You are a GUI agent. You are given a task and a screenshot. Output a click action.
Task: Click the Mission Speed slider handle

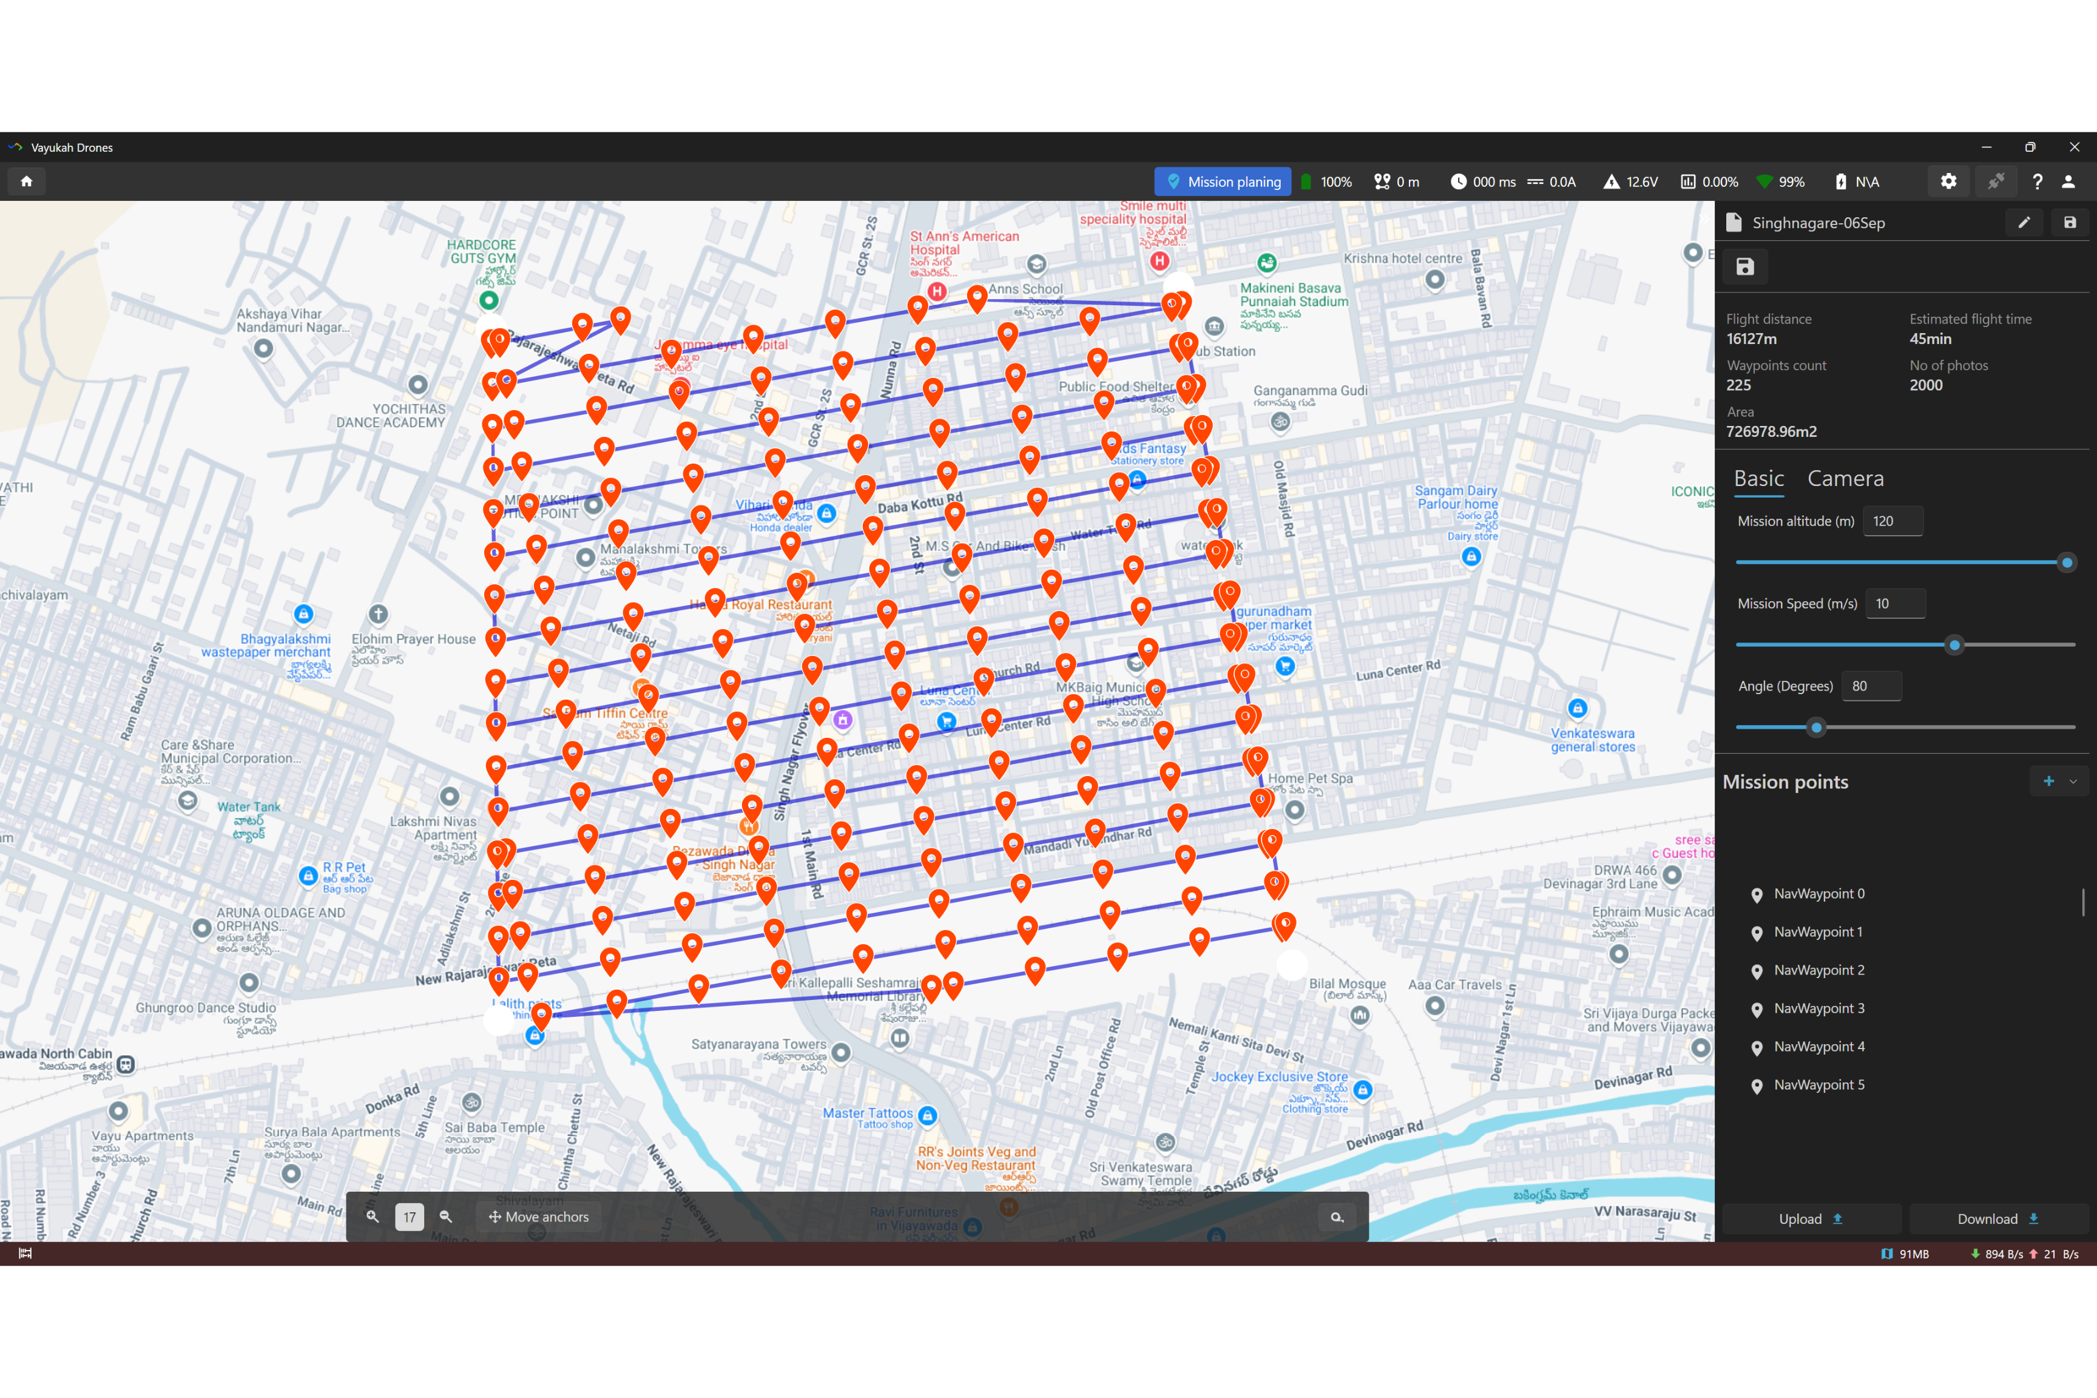pyautogui.click(x=1954, y=644)
